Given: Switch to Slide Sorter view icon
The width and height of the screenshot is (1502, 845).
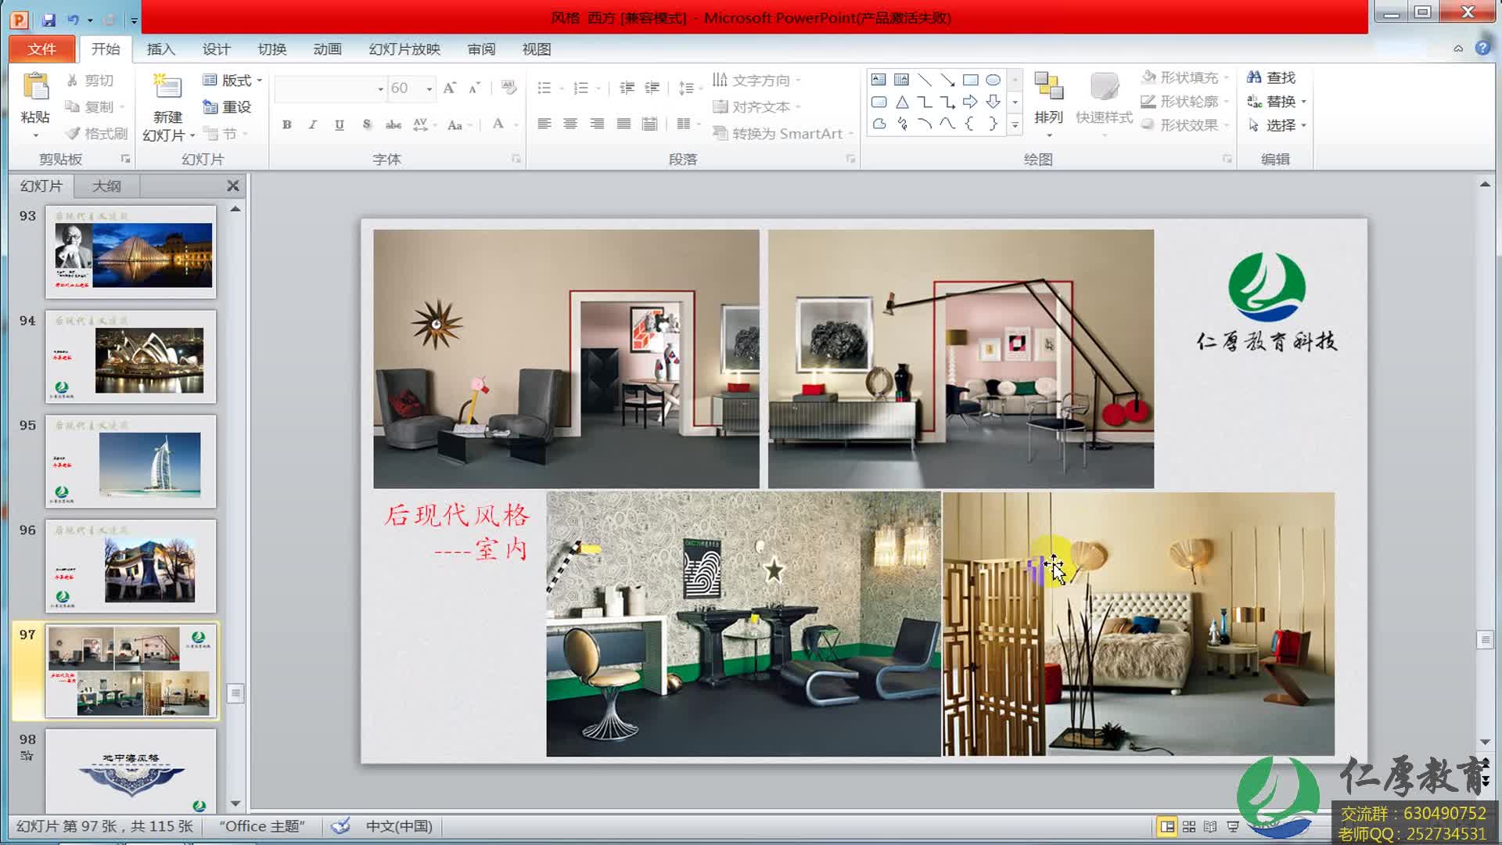Looking at the screenshot, I should coord(1189,826).
